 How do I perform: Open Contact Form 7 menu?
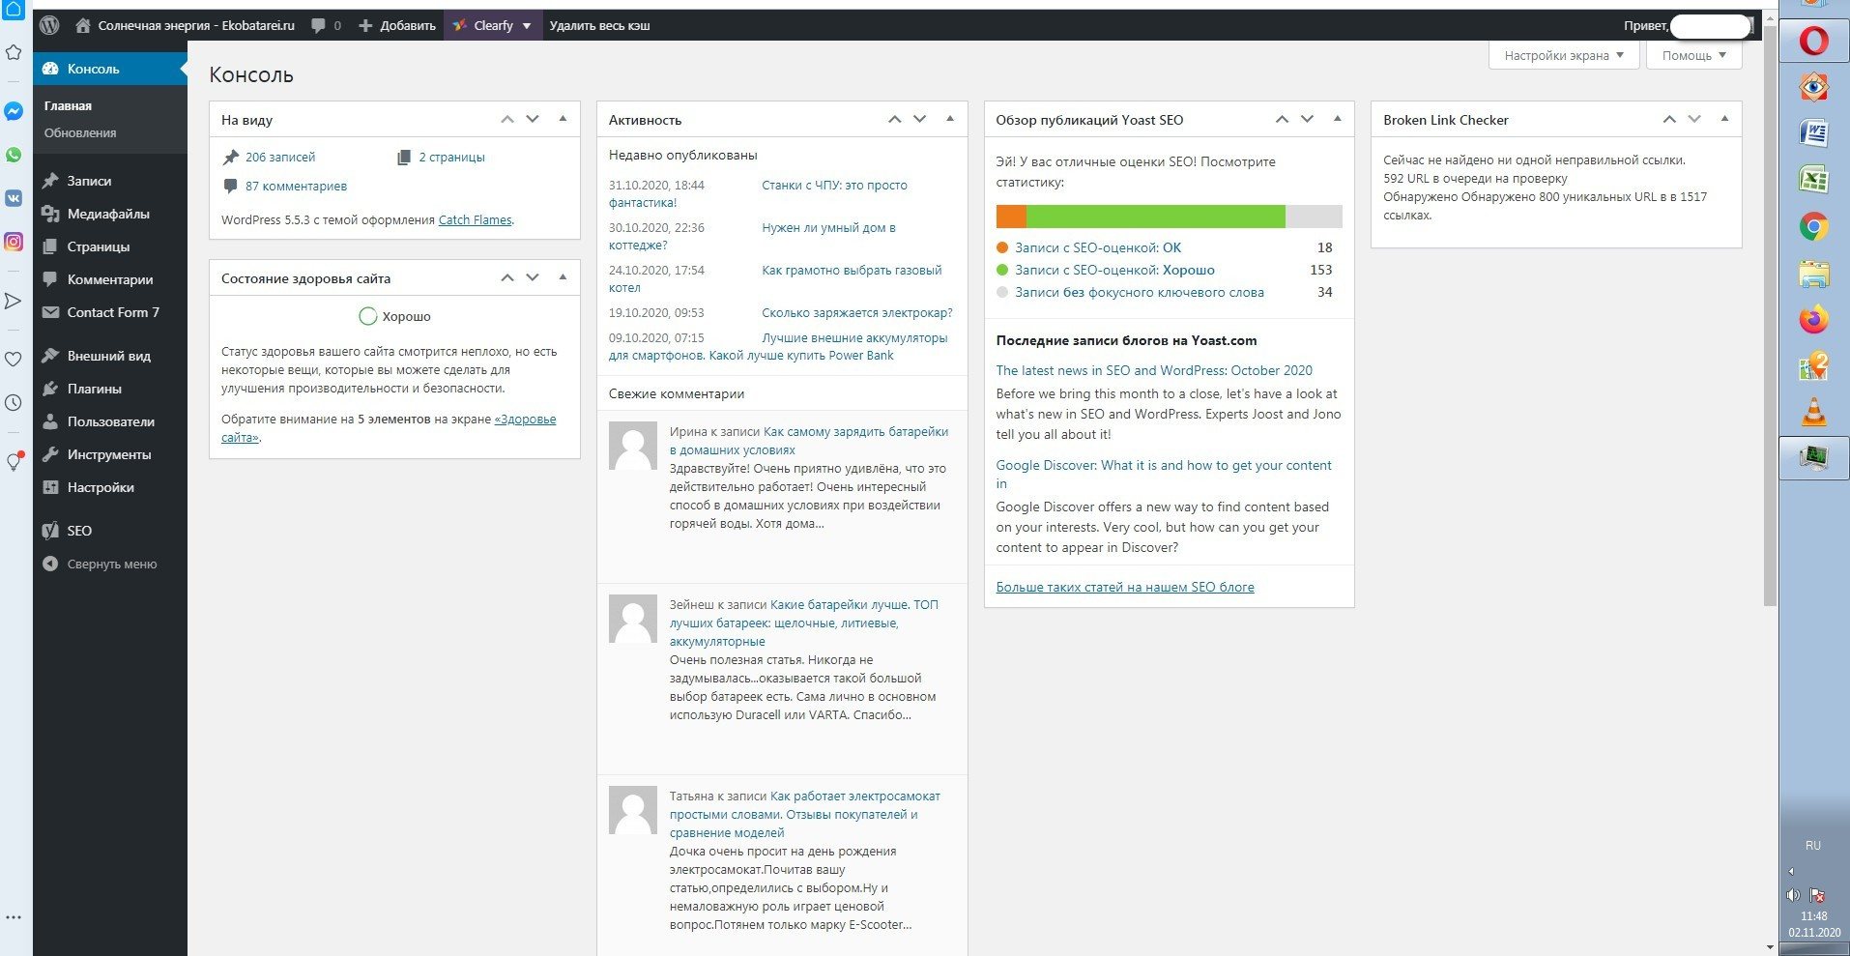(x=110, y=312)
